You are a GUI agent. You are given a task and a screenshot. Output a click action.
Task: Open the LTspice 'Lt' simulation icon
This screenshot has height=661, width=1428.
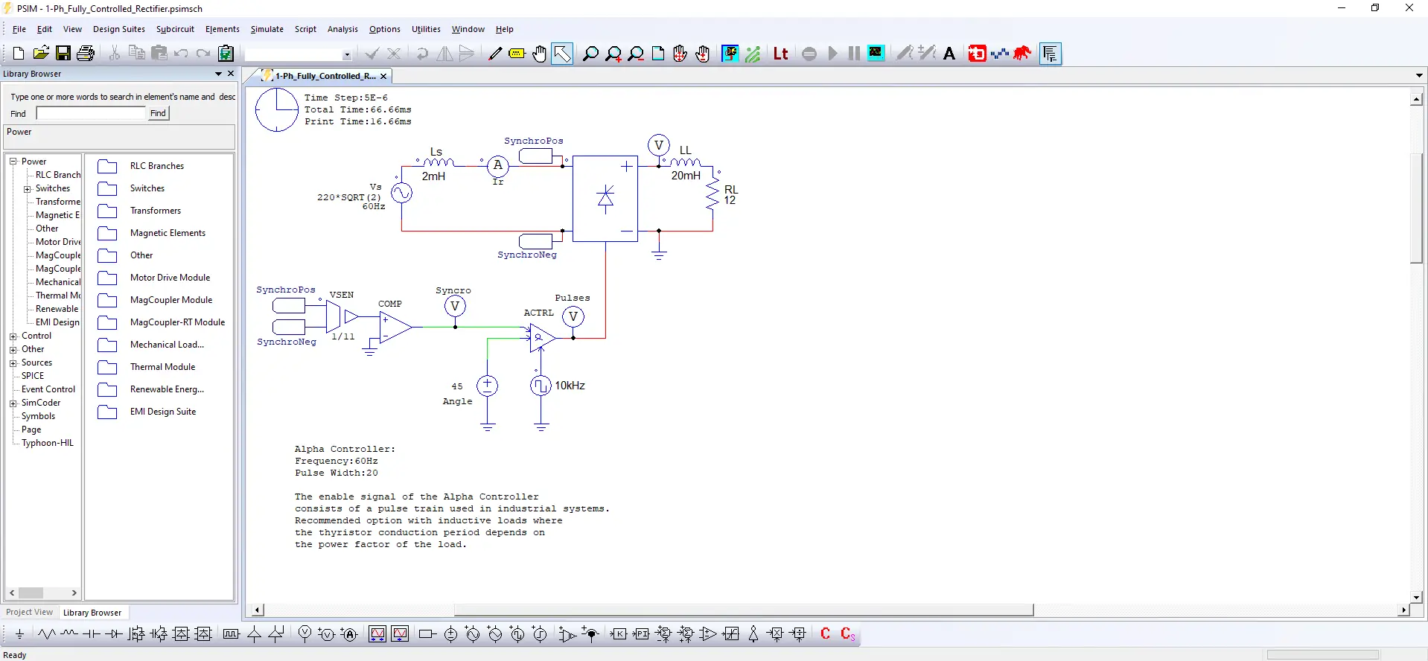click(780, 54)
